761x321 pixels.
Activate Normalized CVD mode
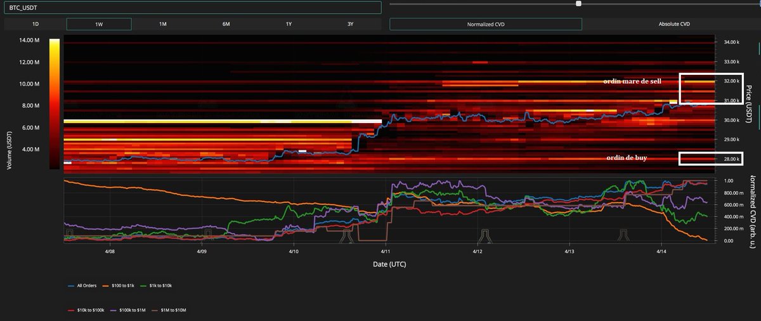tap(485, 24)
